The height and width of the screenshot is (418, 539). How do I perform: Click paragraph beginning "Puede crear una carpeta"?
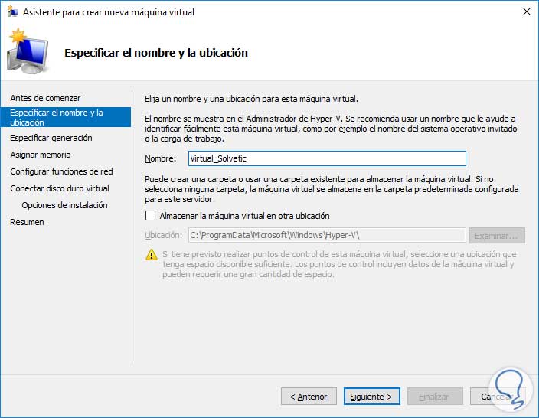click(x=332, y=189)
